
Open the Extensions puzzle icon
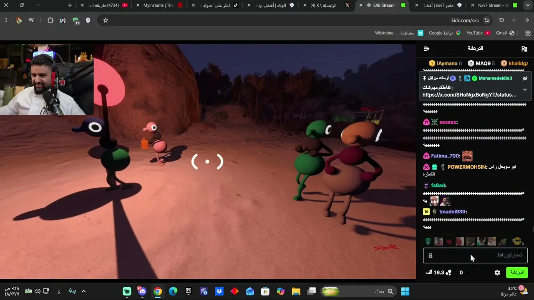(50, 20)
